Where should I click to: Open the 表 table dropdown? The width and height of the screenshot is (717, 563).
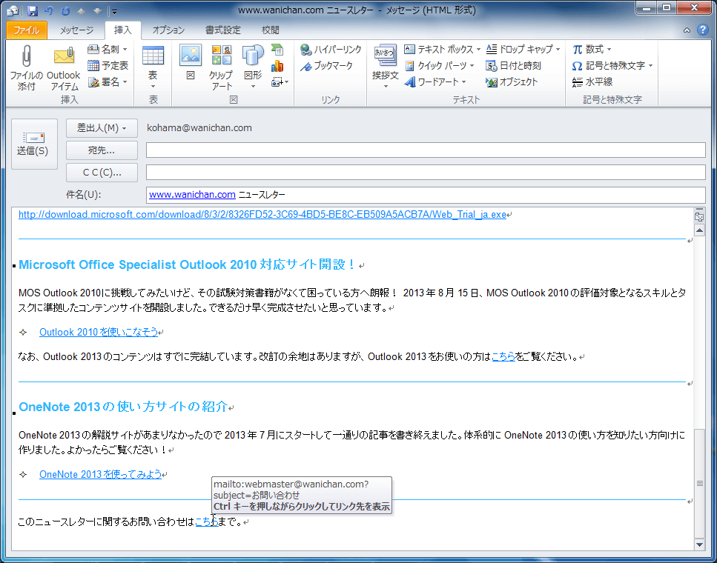[153, 67]
